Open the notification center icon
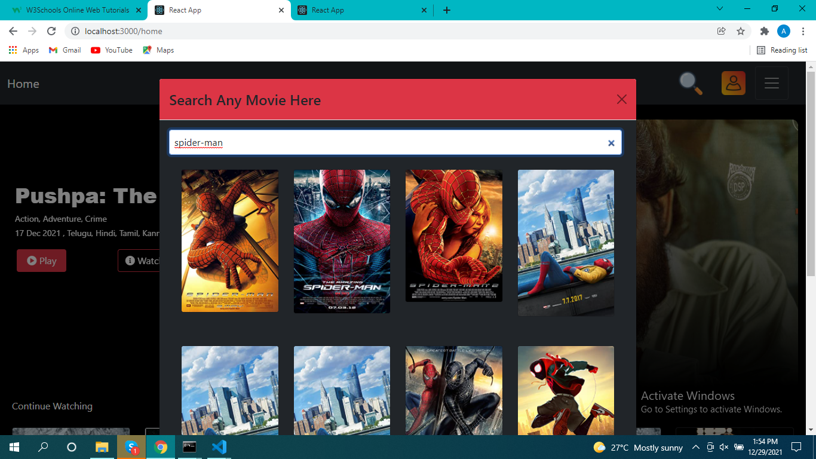Screen dimensions: 816x459 [x=796, y=447]
